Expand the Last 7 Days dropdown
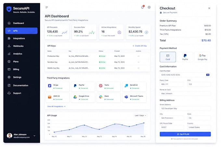 [x=140, y=116]
